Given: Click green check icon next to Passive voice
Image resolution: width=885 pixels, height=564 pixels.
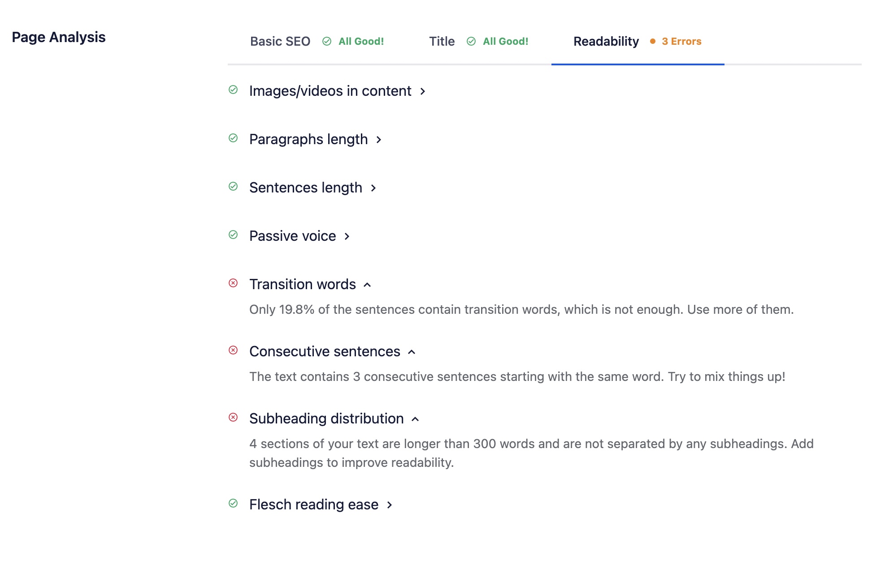Looking at the screenshot, I should coord(233,235).
